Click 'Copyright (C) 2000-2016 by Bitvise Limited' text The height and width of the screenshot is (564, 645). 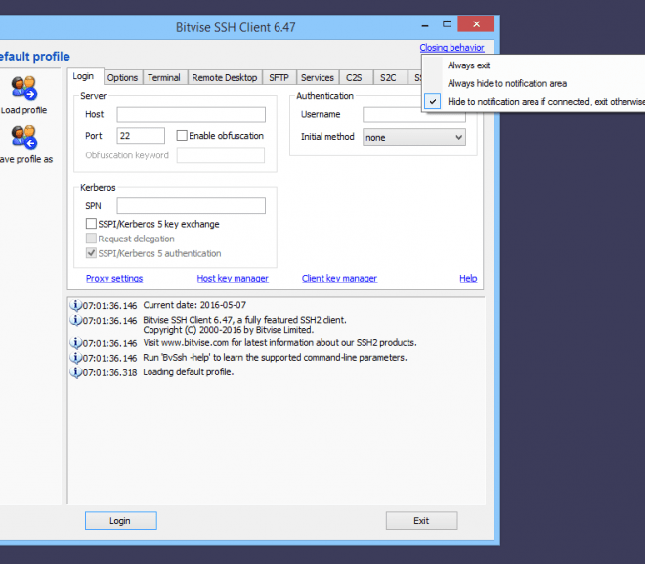click(x=229, y=330)
